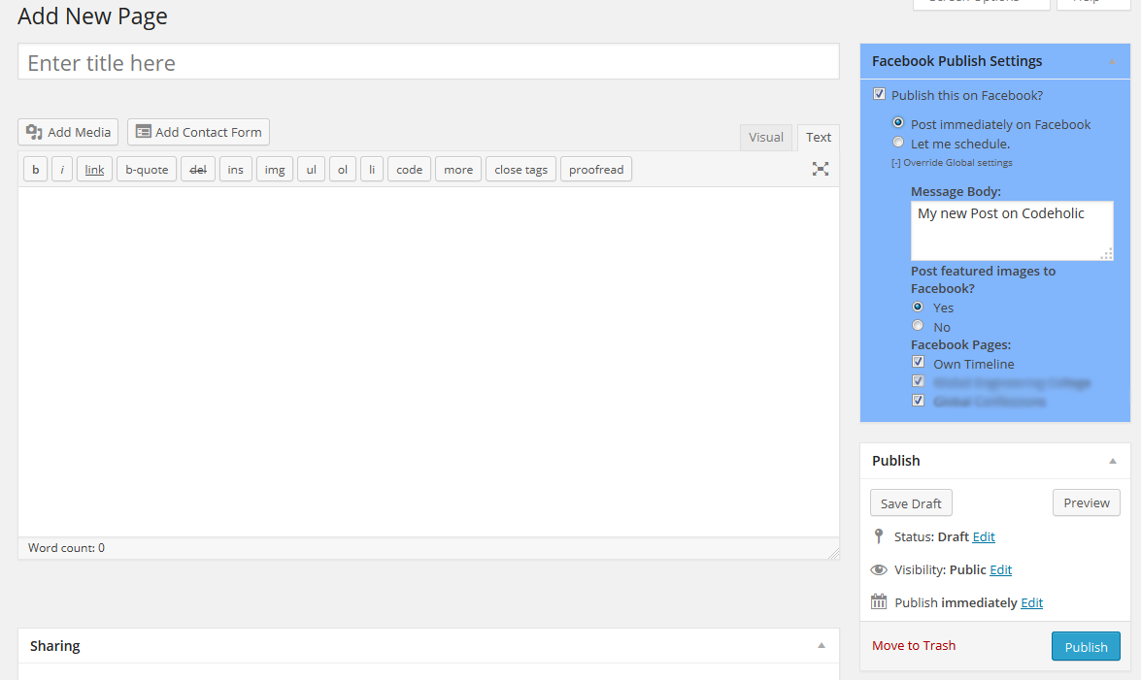This screenshot has height=680, width=1141.
Task: Toggle distraction-free fullscreen editor icon
Action: (x=821, y=169)
